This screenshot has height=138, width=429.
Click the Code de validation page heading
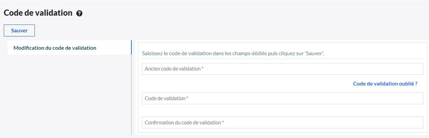(x=38, y=13)
